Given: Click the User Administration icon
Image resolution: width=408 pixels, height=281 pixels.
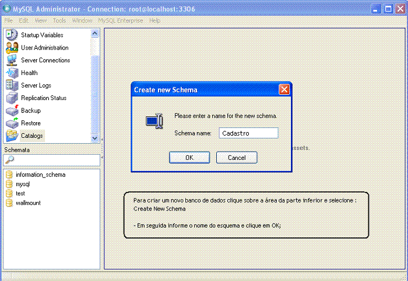Looking at the screenshot, I should tap(12, 48).
